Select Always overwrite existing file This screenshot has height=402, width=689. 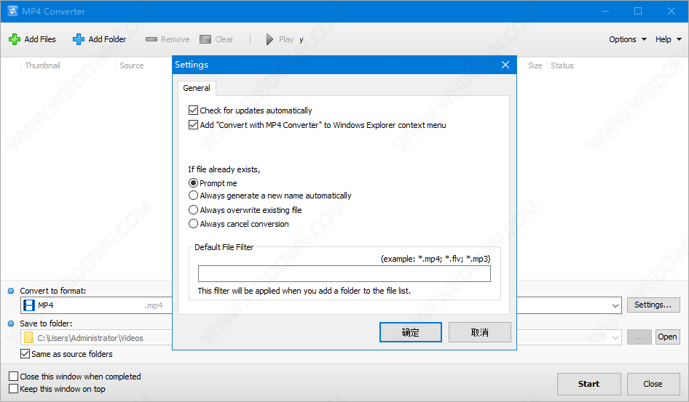[193, 209]
